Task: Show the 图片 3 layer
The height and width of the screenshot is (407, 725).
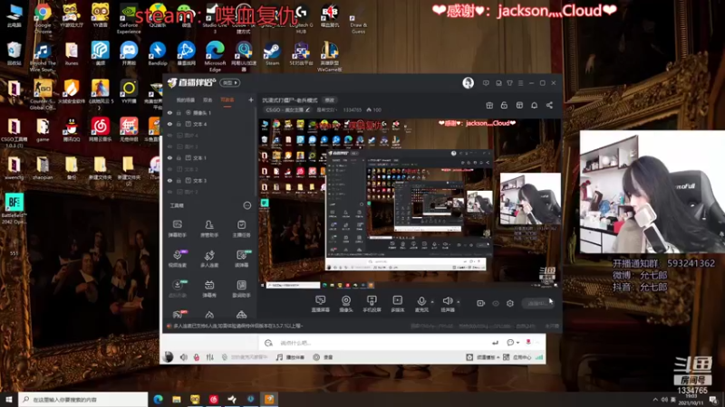Action: [x=169, y=147]
